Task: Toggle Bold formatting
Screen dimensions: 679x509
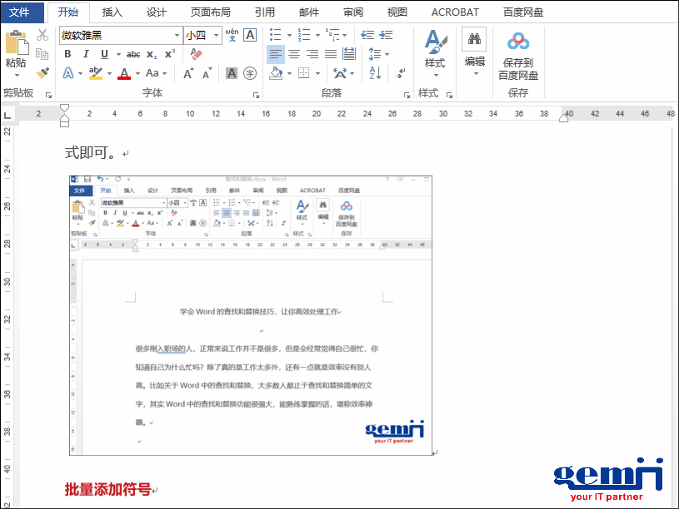Action: coord(67,54)
